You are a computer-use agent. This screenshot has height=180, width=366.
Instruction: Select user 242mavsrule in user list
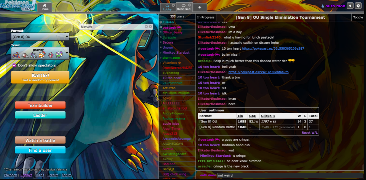pyautogui.click(x=177, y=83)
